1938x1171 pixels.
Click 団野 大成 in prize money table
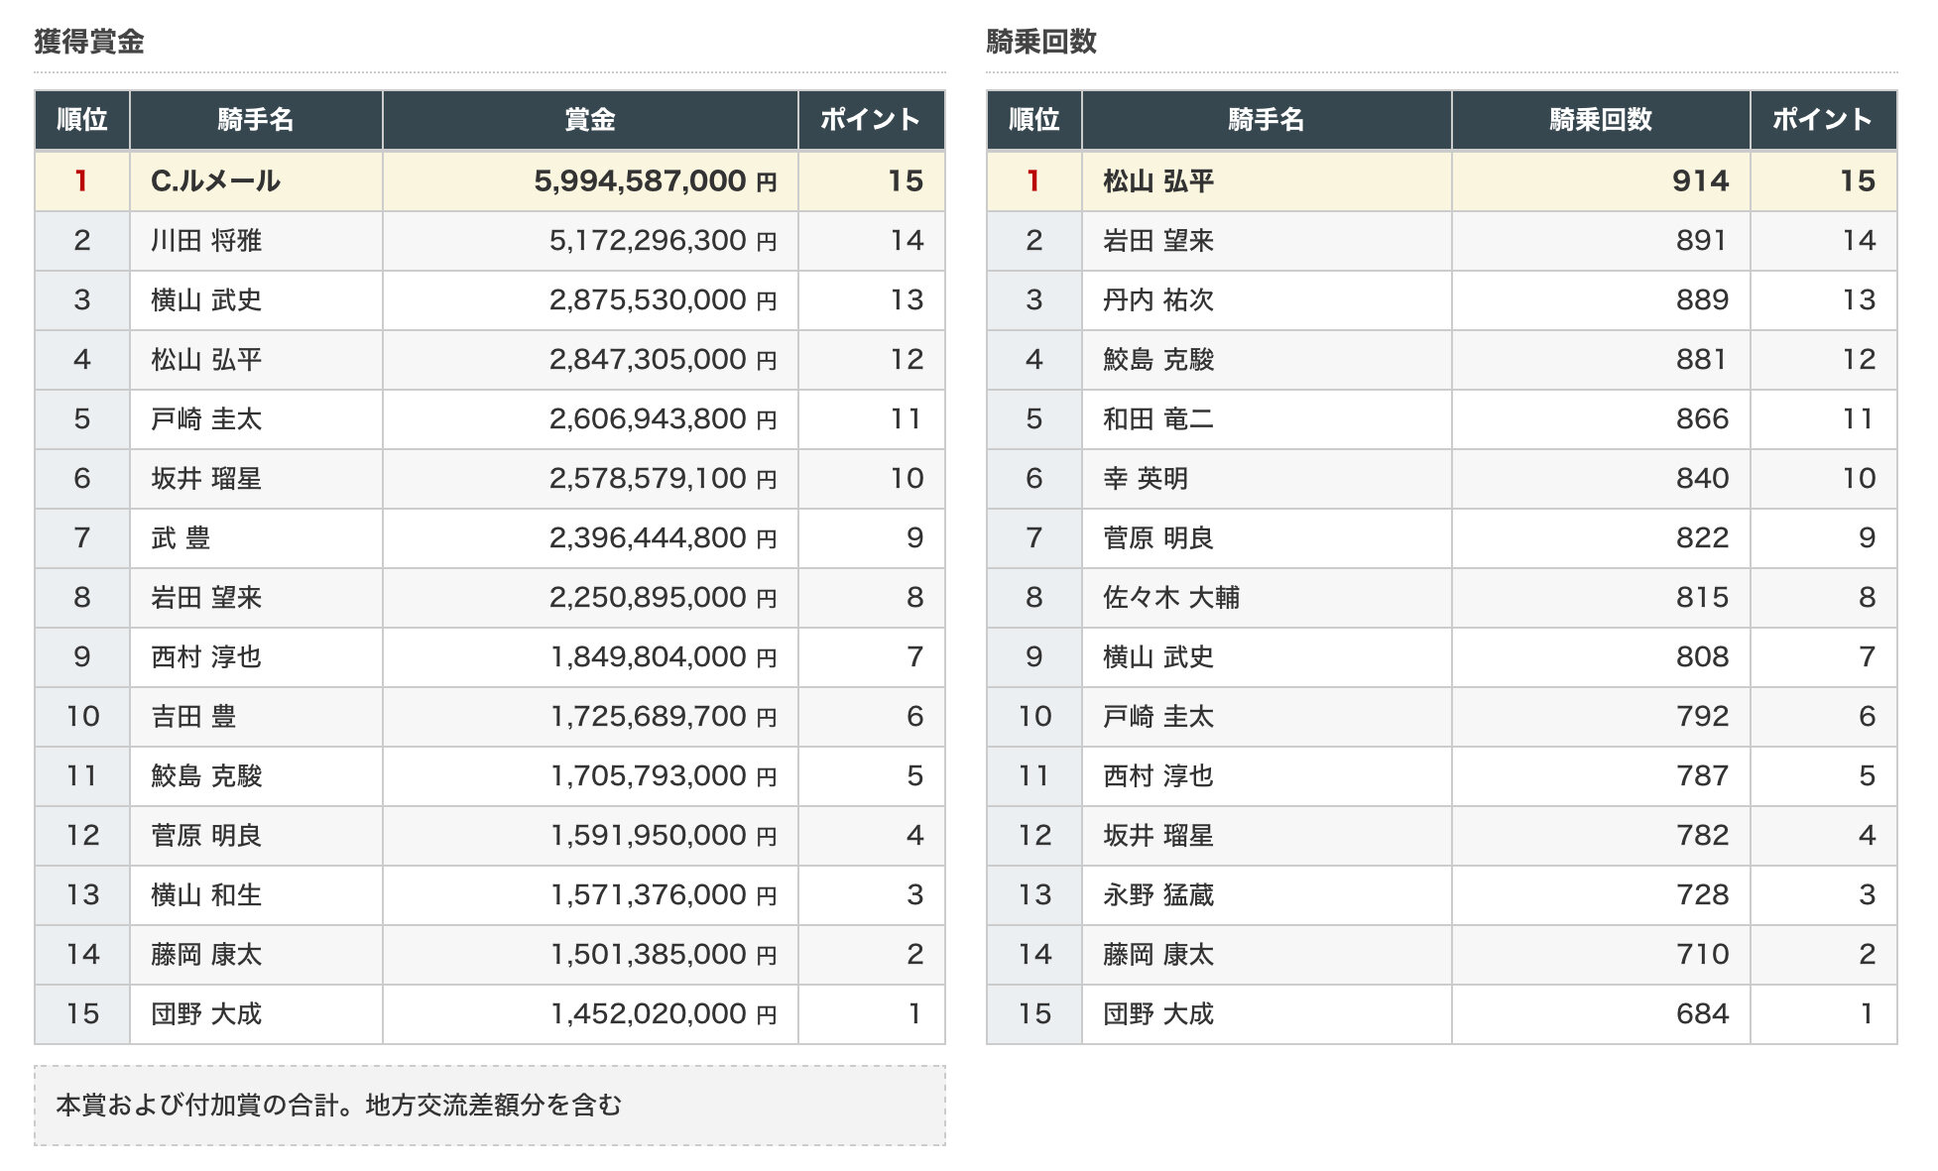(x=206, y=1013)
